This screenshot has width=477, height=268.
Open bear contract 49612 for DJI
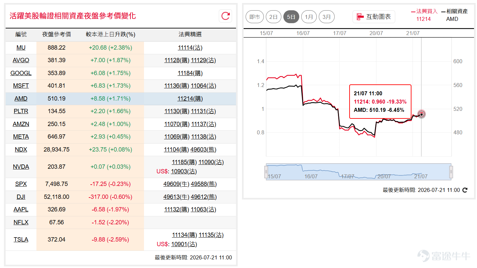tap(204, 197)
